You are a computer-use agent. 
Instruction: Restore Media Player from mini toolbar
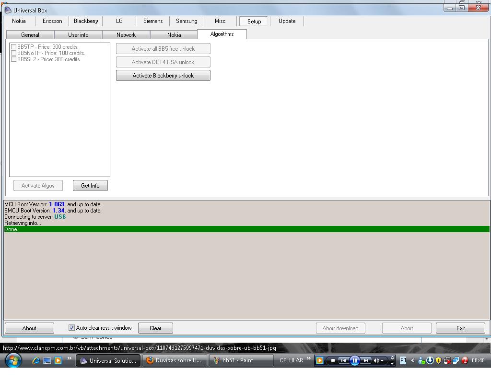click(x=392, y=363)
